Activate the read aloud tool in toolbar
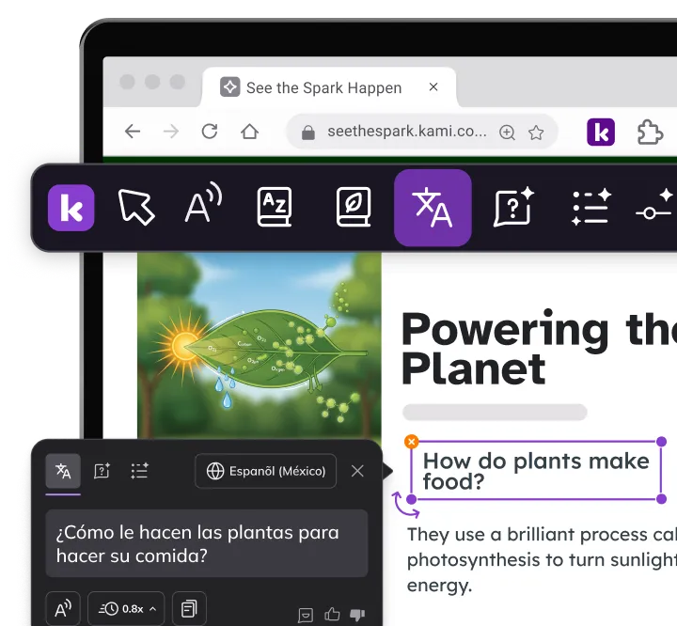 [203, 203]
